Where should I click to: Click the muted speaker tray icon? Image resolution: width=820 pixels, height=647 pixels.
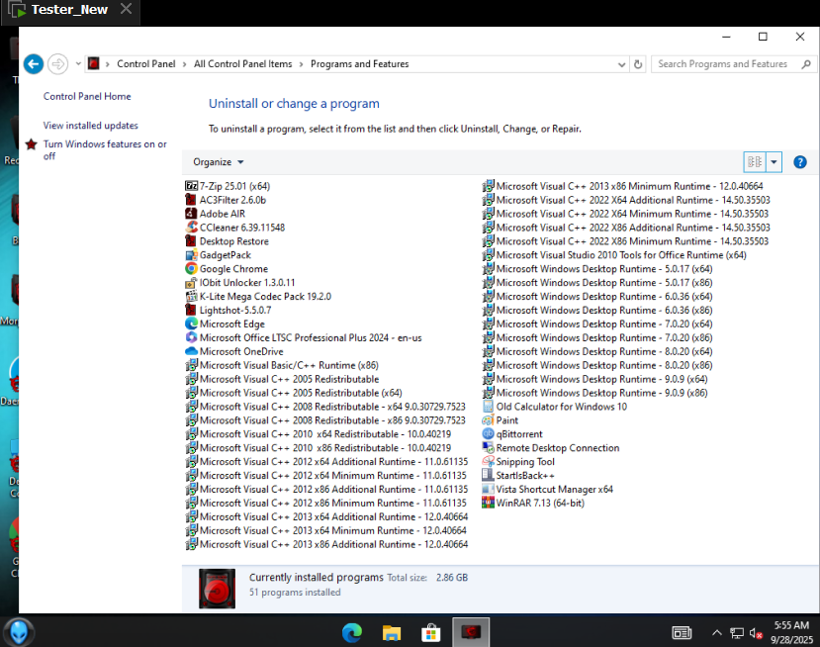[x=756, y=633]
